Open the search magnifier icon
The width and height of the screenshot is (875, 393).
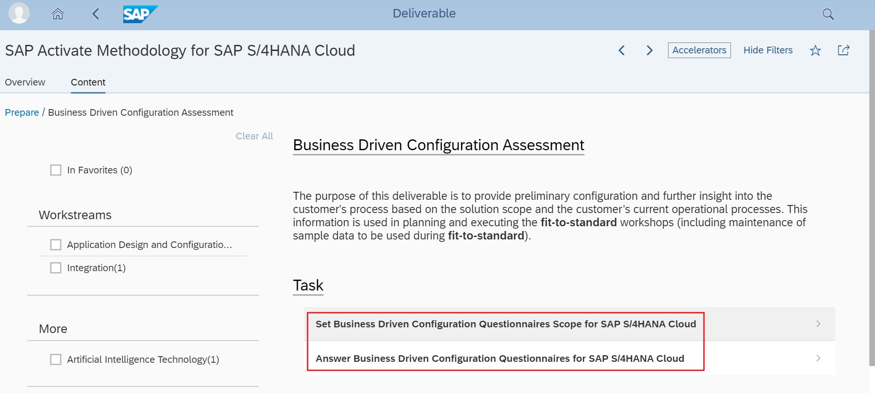pos(828,14)
